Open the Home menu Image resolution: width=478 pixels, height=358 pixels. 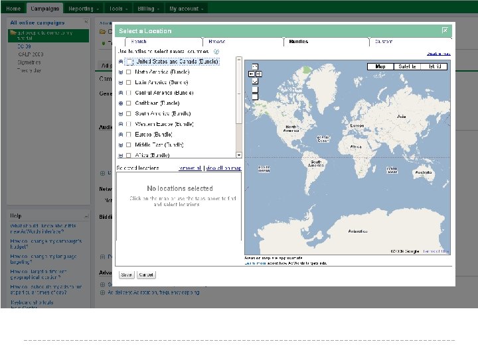click(x=13, y=9)
